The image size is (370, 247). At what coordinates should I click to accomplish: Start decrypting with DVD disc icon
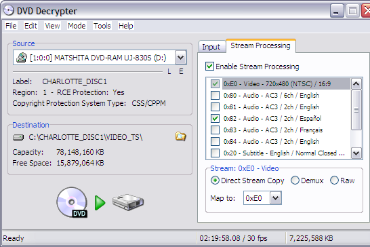tap(73, 202)
